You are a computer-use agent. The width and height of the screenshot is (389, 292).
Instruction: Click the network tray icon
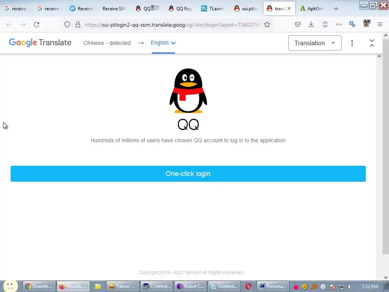[x=342, y=287]
